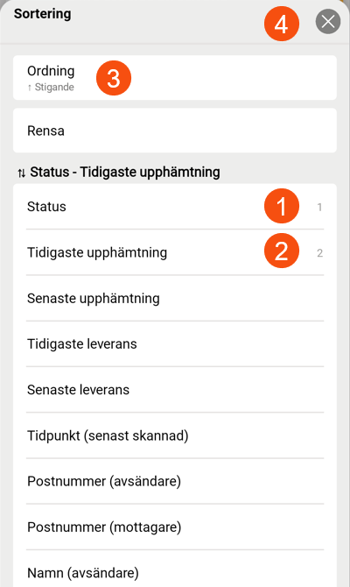Close the Sortering panel with X
The image size is (350, 587).
(x=328, y=22)
